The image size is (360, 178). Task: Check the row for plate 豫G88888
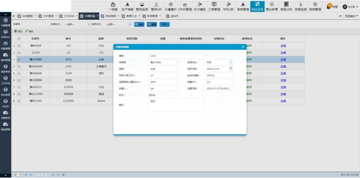[x=19, y=80]
